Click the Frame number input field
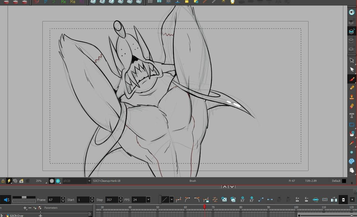 [x=54, y=200]
